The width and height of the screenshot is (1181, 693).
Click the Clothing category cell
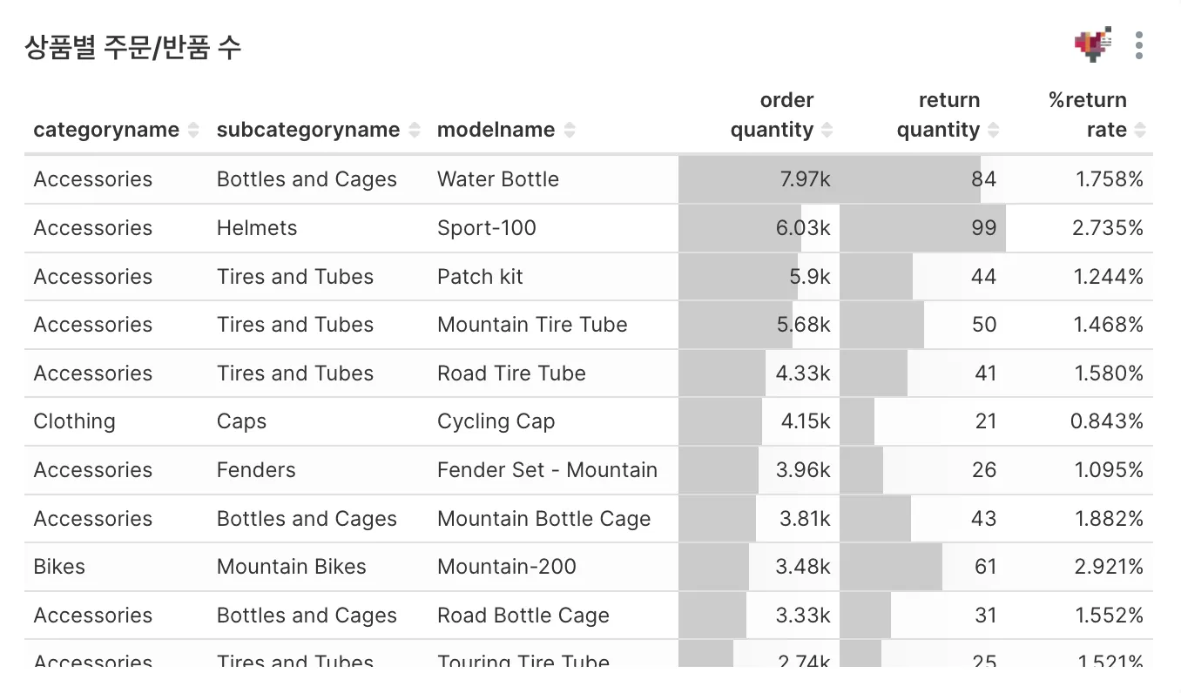click(74, 421)
